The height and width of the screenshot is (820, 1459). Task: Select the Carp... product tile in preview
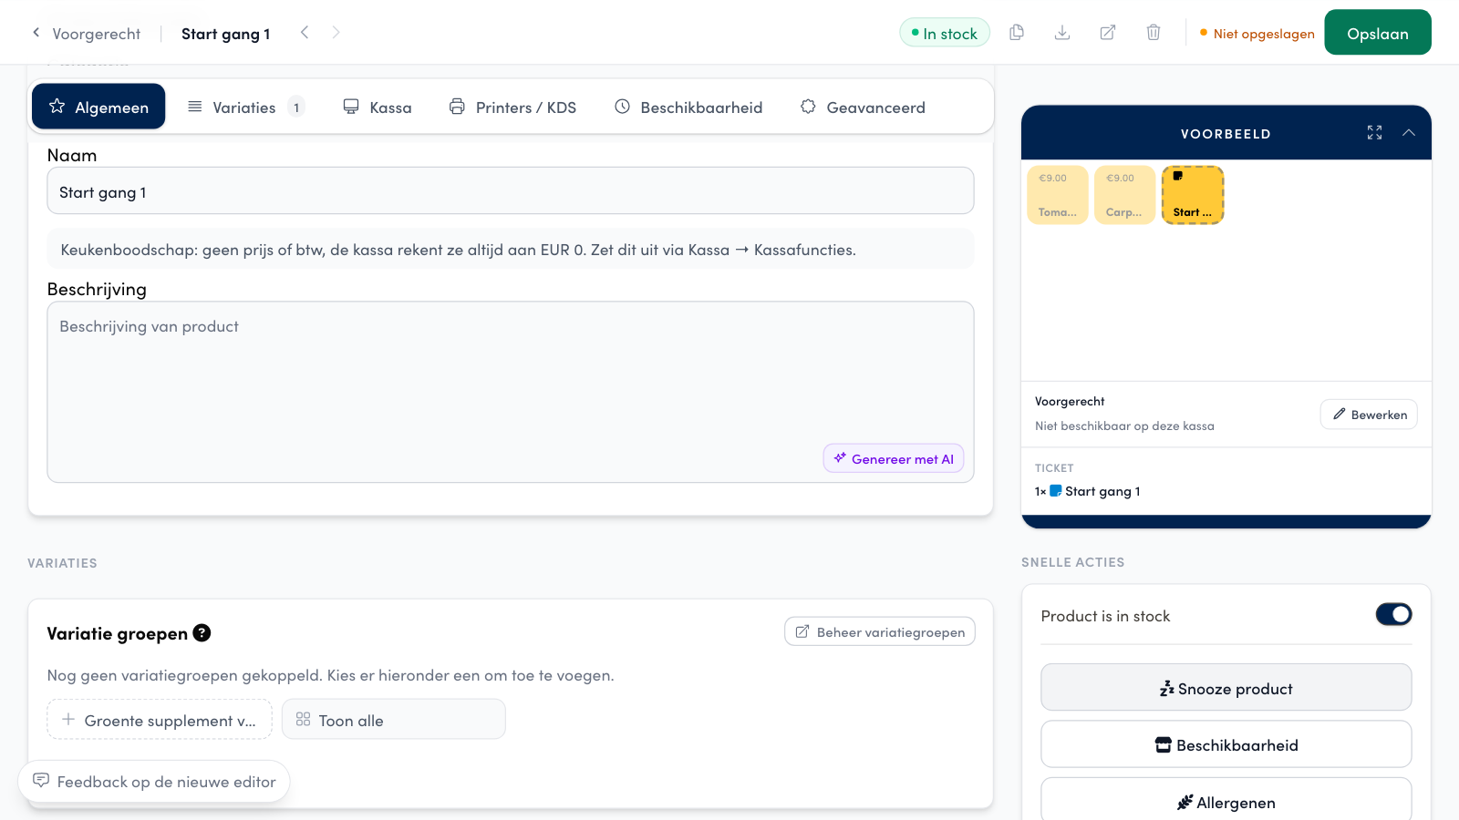[1124, 194]
